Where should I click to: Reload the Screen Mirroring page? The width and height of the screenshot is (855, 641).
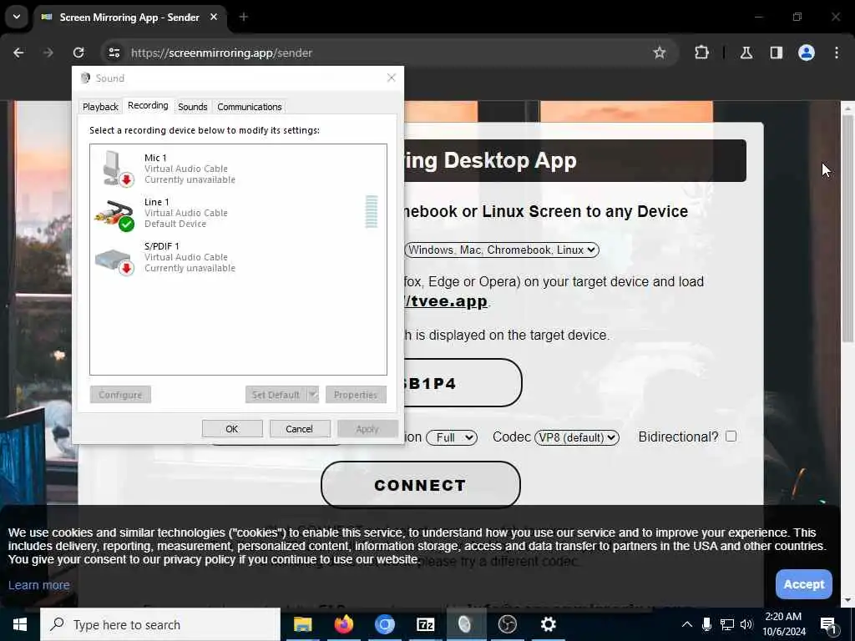[x=78, y=53]
